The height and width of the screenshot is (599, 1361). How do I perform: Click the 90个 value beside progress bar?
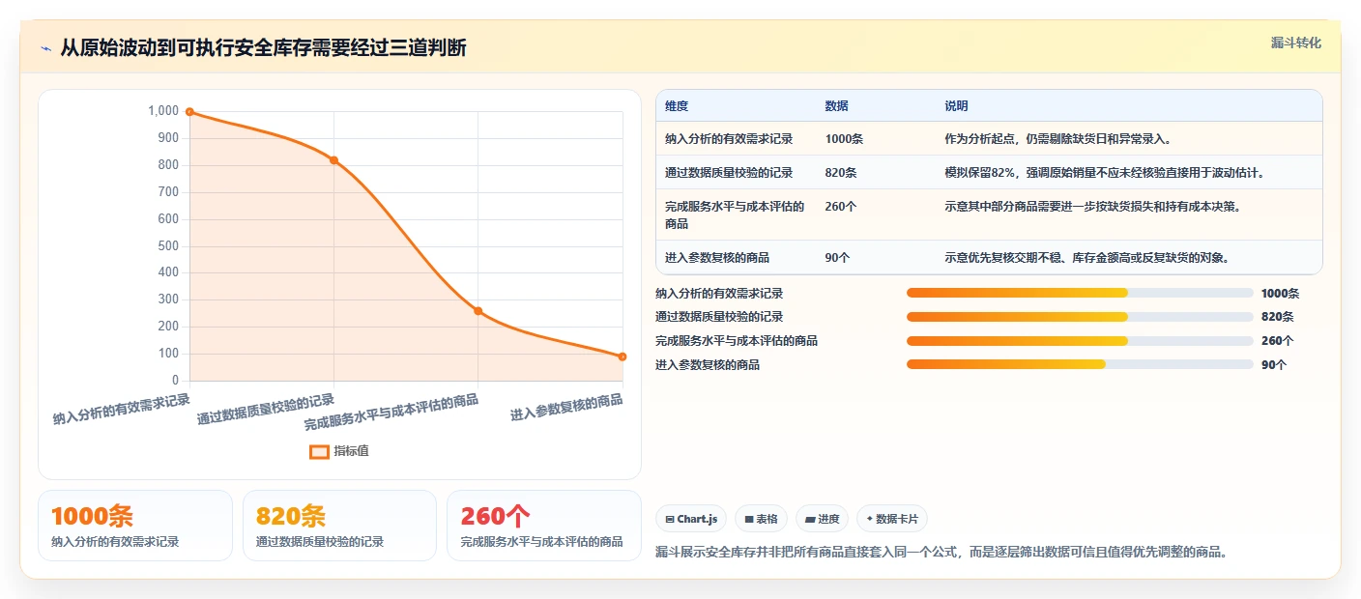(1274, 364)
